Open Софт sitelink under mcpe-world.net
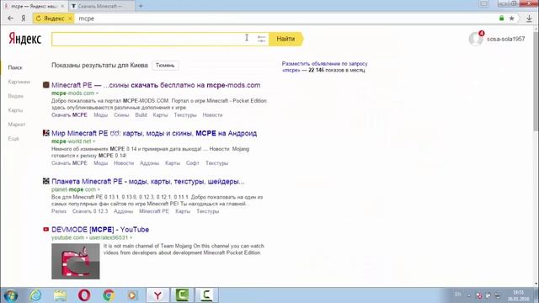539x303 pixels. click(x=193, y=163)
